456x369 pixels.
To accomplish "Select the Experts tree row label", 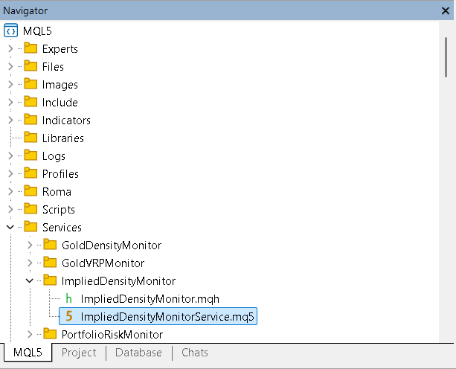I will click(x=60, y=49).
